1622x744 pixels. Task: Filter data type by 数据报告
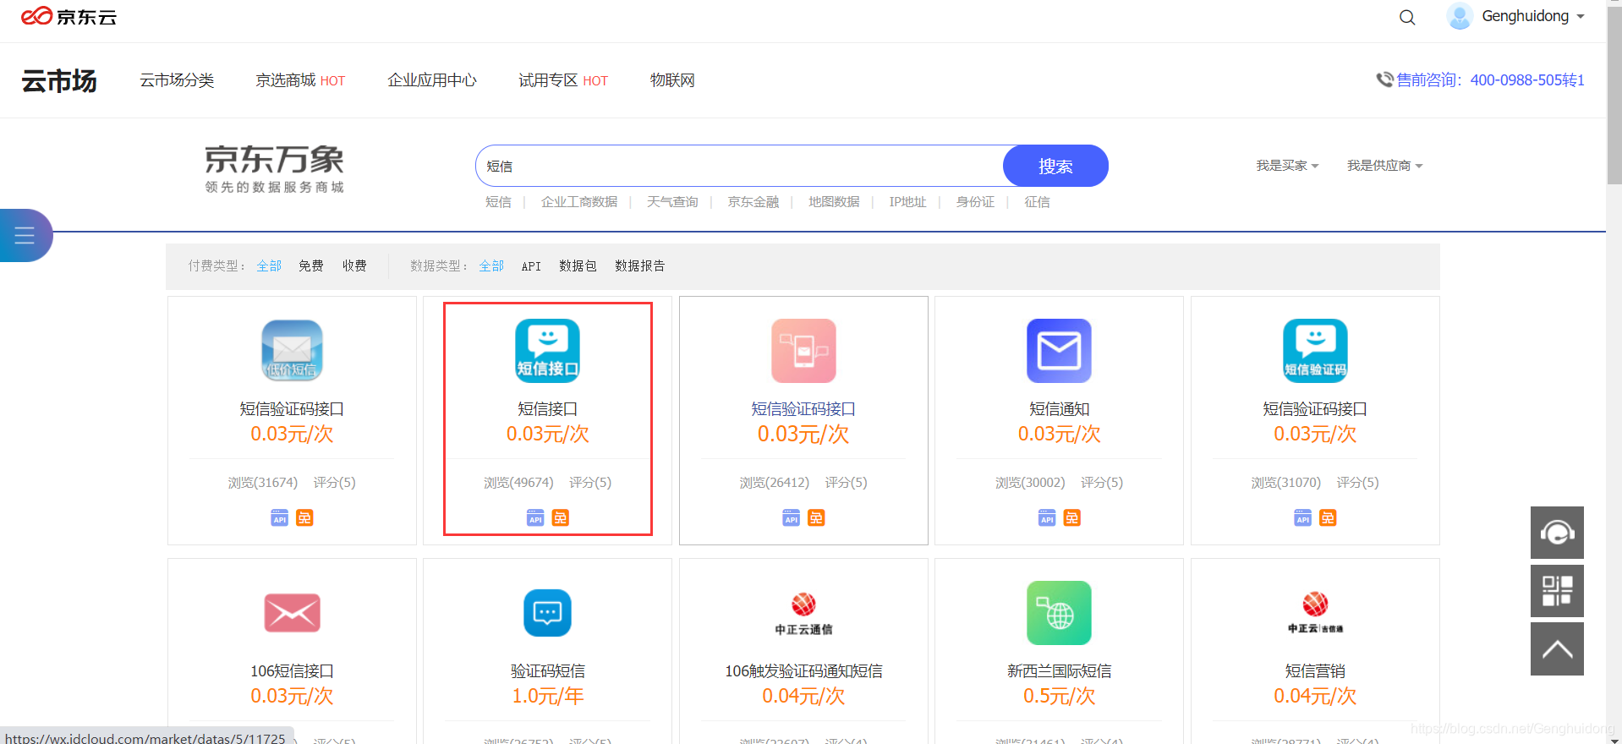(640, 266)
